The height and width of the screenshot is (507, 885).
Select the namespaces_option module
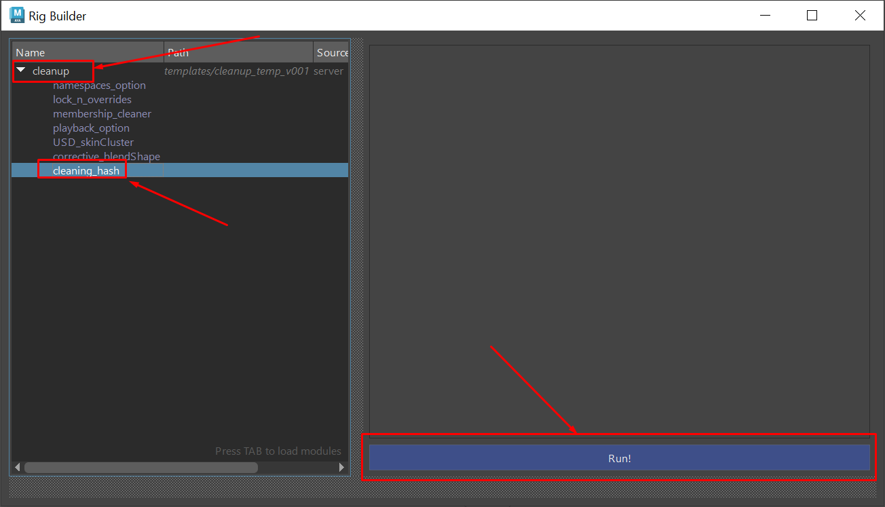coord(99,86)
